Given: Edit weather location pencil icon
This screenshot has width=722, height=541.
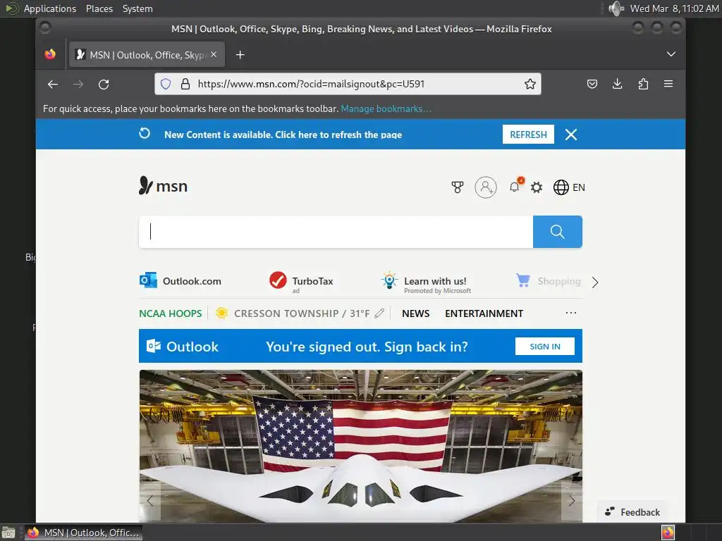Looking at the screenshot, I should click(x=379, y=313).
